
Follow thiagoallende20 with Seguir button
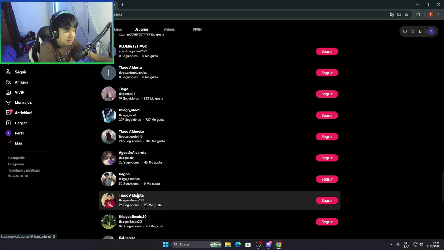pos(327,222)
